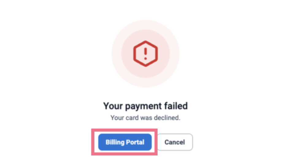Click the 'Cancel' label text

coord(175,142)
